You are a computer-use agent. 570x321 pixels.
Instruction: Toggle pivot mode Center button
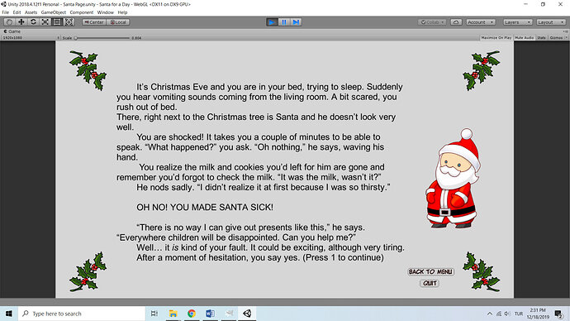(x=94, y=22)
